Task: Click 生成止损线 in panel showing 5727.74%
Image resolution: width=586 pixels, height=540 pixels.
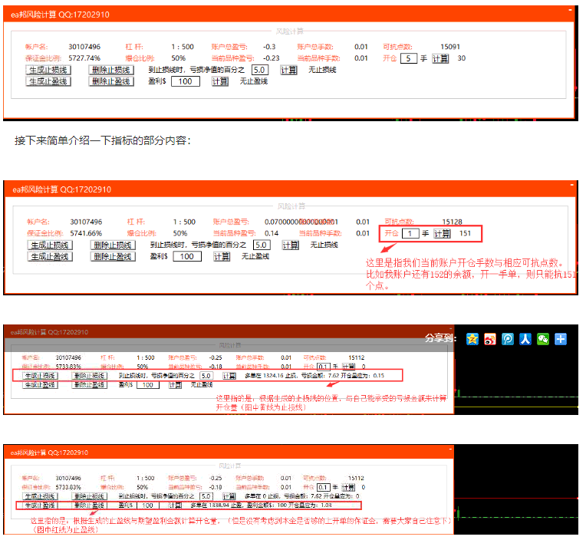Action: pyautogui.click(x=48, y=70)
